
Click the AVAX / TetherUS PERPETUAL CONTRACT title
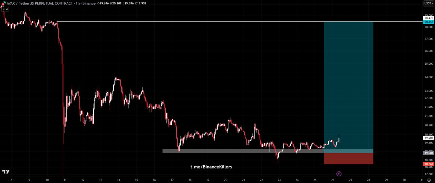[x=40, y=3]
